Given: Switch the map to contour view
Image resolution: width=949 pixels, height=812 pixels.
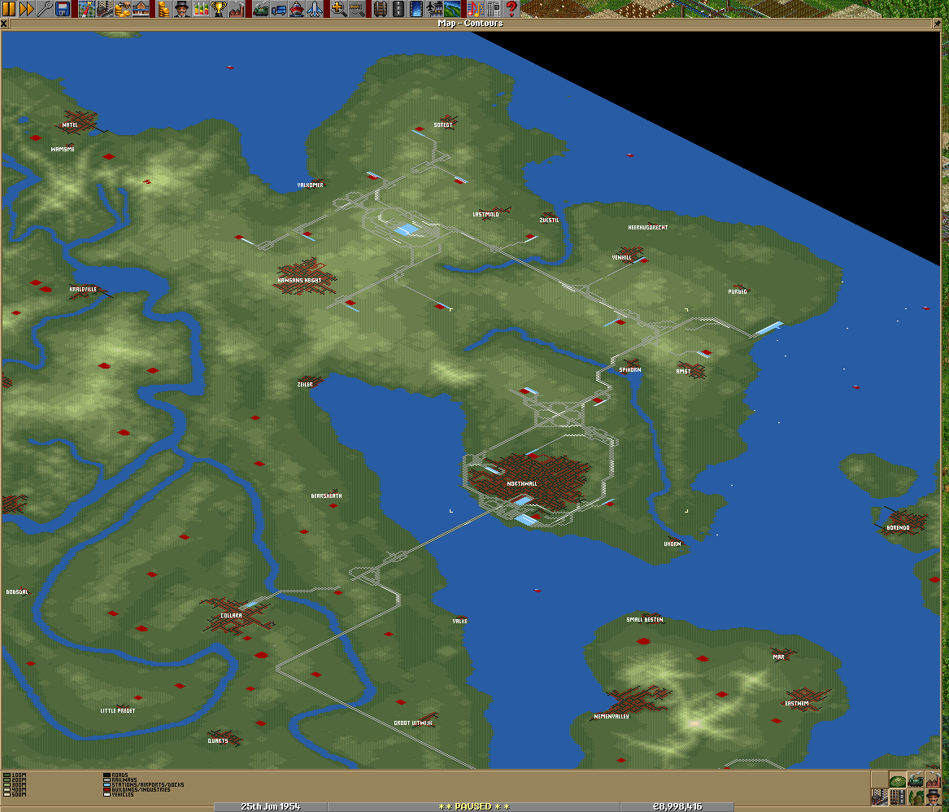Looking at the screenshot, I should coord(898,779).
